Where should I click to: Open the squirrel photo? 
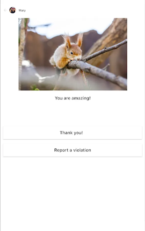point(73,54)
